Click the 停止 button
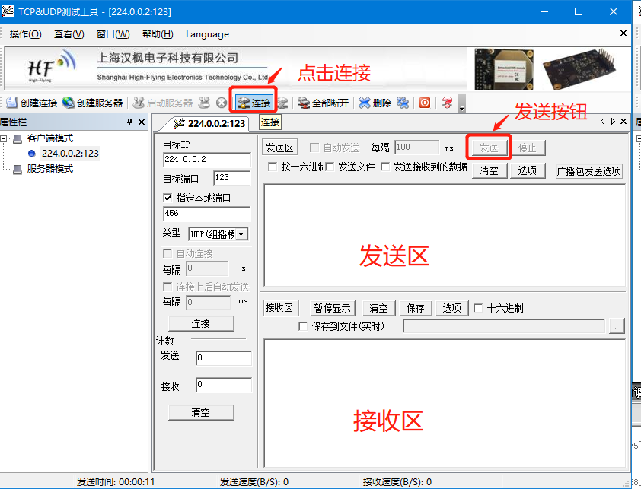 tap(527, 148)
